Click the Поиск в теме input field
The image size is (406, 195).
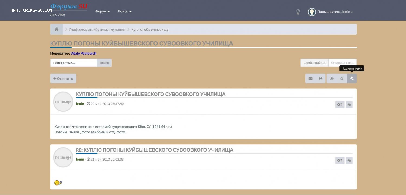pos(73,63)
